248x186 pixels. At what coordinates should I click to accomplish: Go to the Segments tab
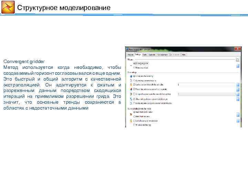152,55
